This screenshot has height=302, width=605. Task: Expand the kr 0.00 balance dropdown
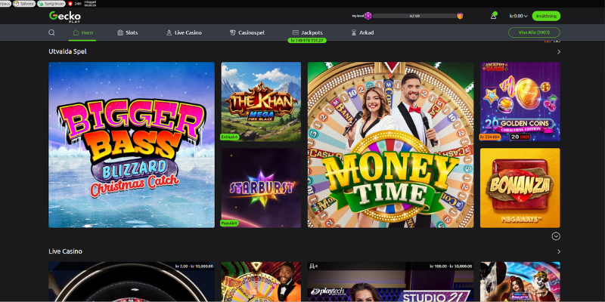(518, 16)
